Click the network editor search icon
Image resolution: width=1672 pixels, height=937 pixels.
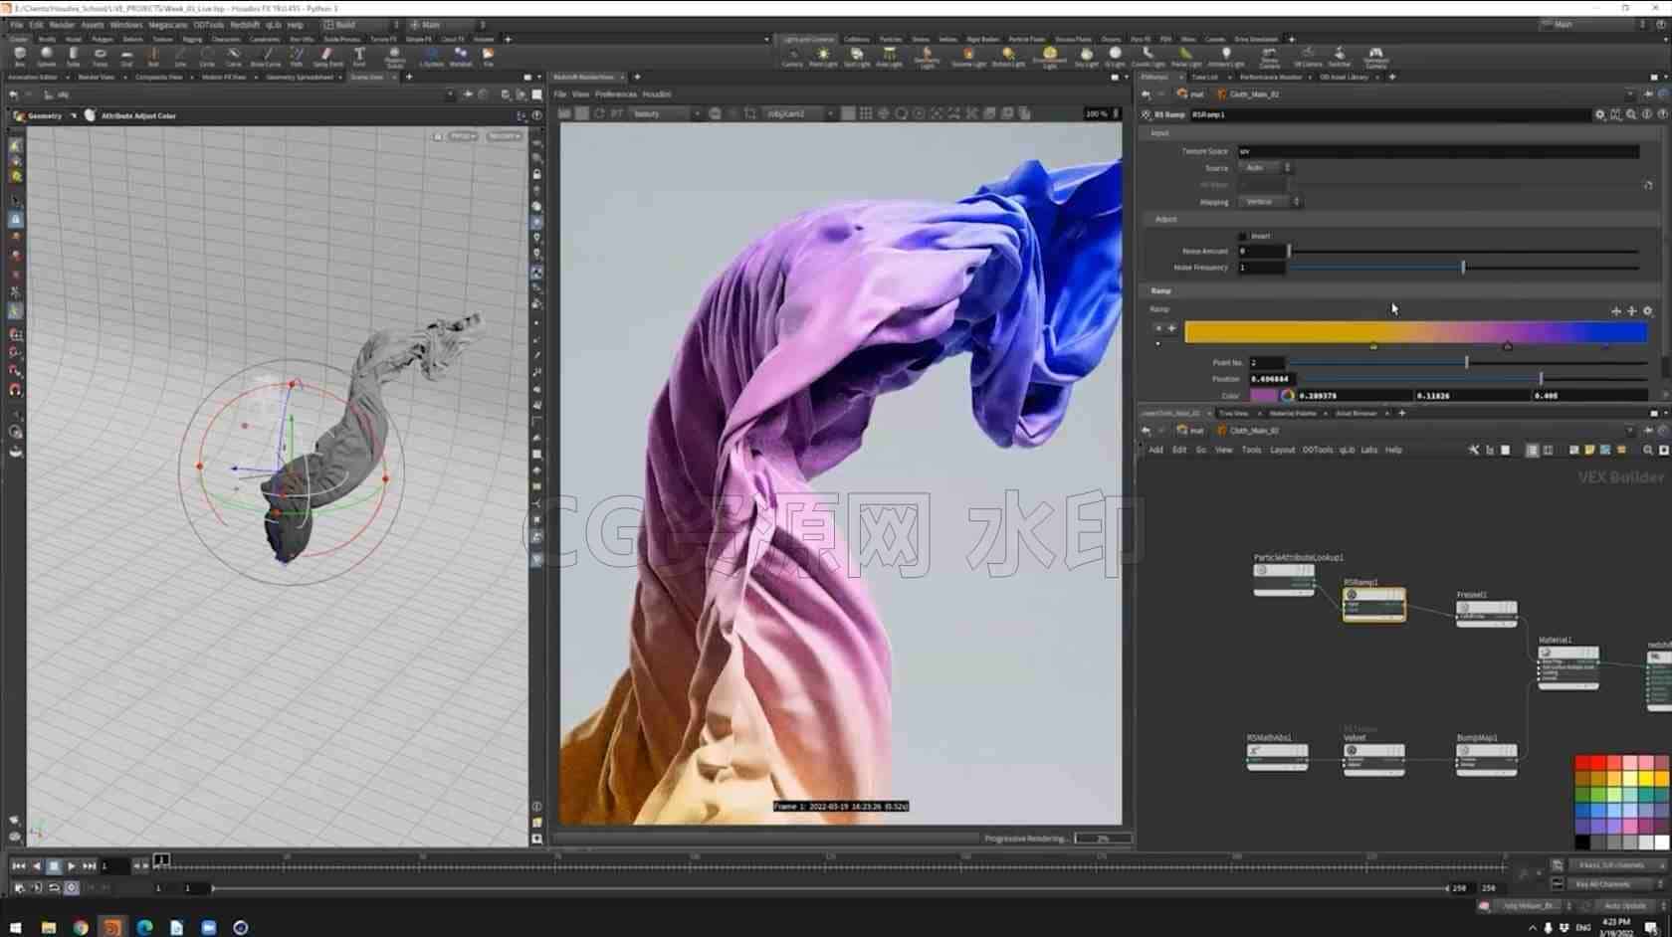point(1647,451)
